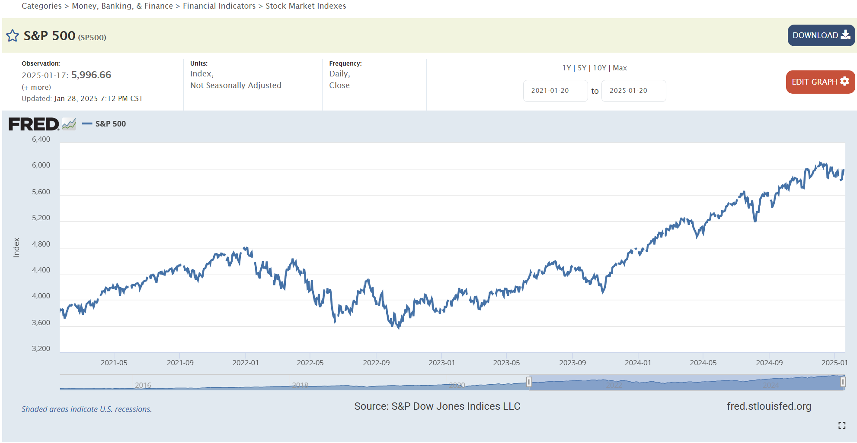Click the right handle of range slider

click(843, 382)
